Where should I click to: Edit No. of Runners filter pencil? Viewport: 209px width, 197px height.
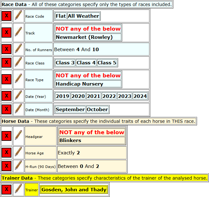tap(18, 49)
